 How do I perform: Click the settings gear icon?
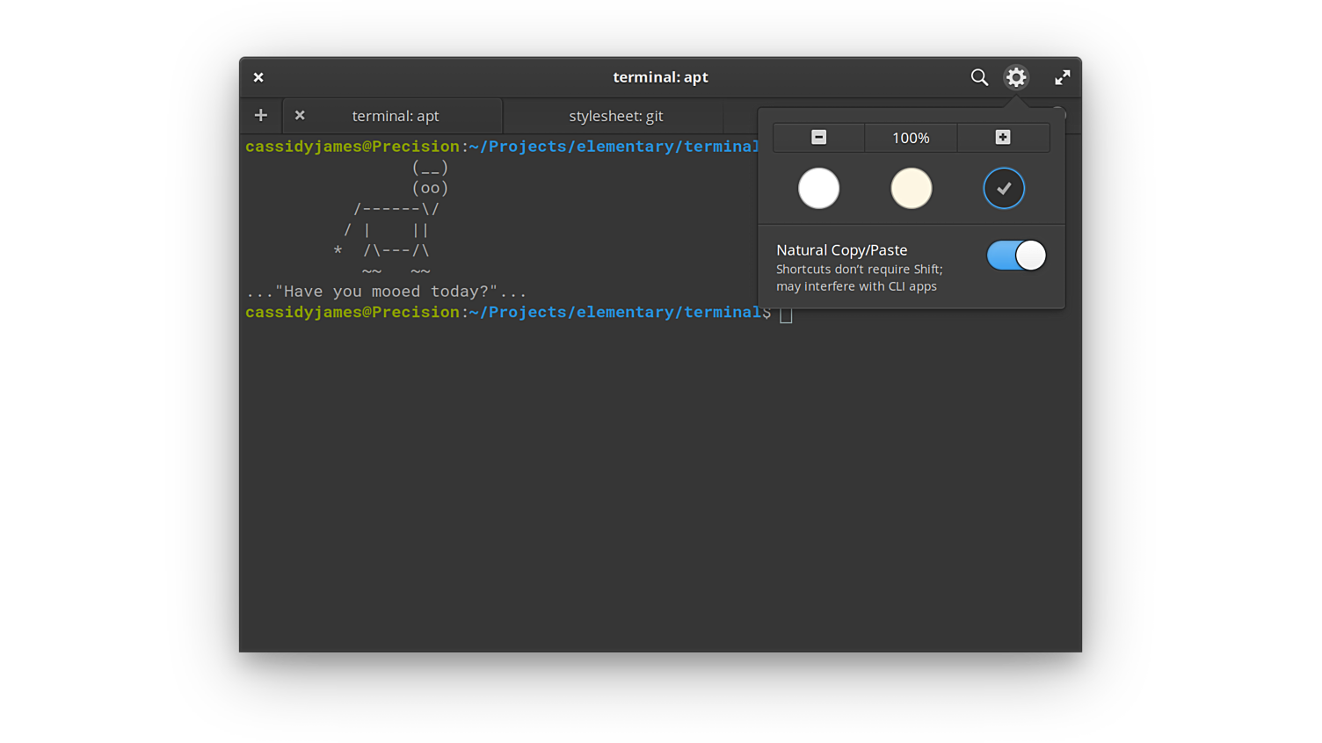(x=1016, y=77)
